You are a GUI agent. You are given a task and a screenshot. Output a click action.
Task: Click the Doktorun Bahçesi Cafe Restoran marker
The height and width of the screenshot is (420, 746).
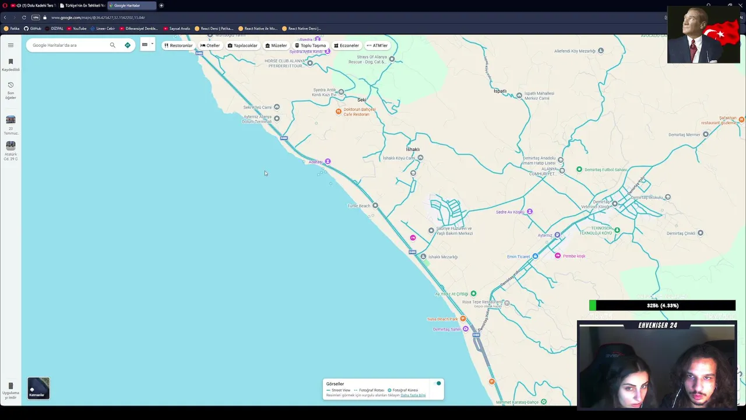338,111
